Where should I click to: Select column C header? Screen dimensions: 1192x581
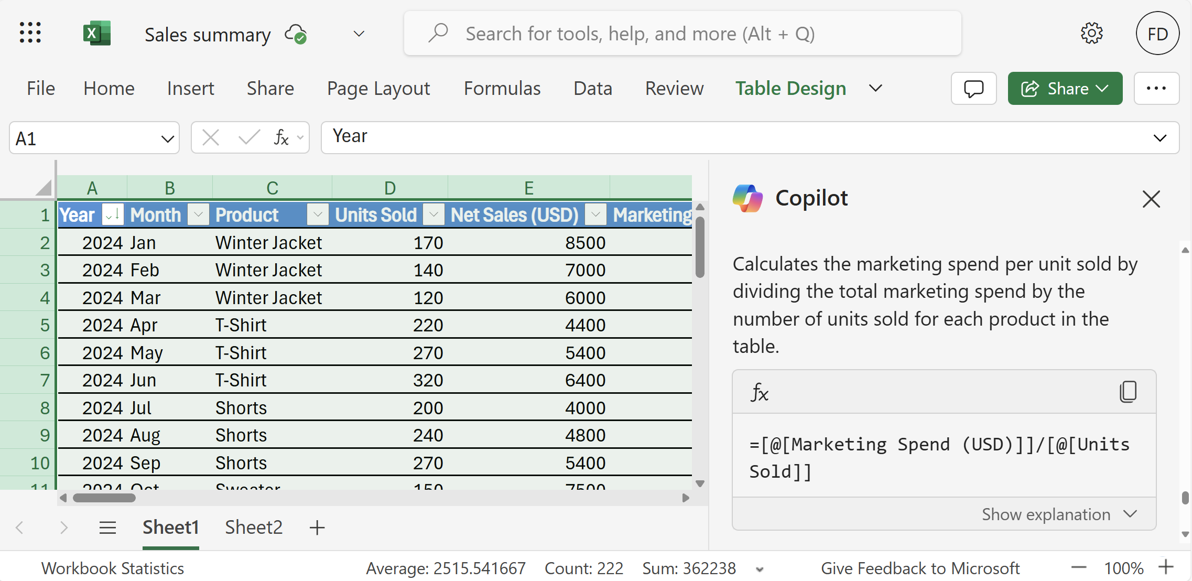pos(272,188)
